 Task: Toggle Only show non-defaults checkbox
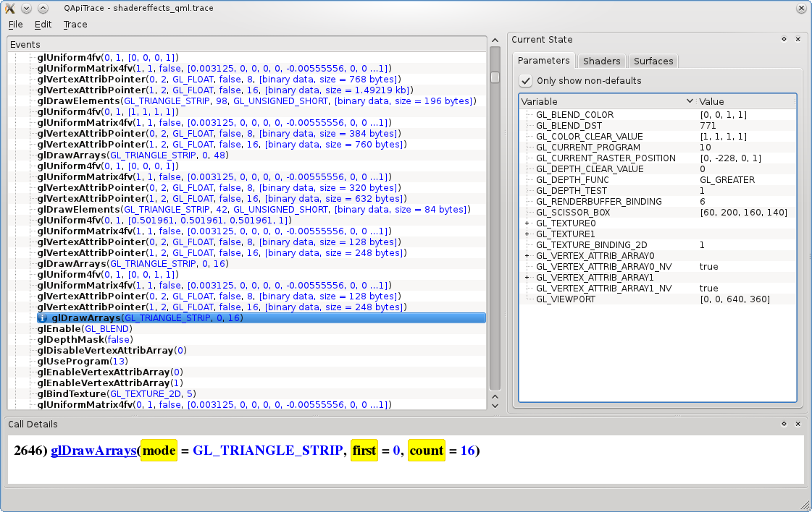[526, 81]
